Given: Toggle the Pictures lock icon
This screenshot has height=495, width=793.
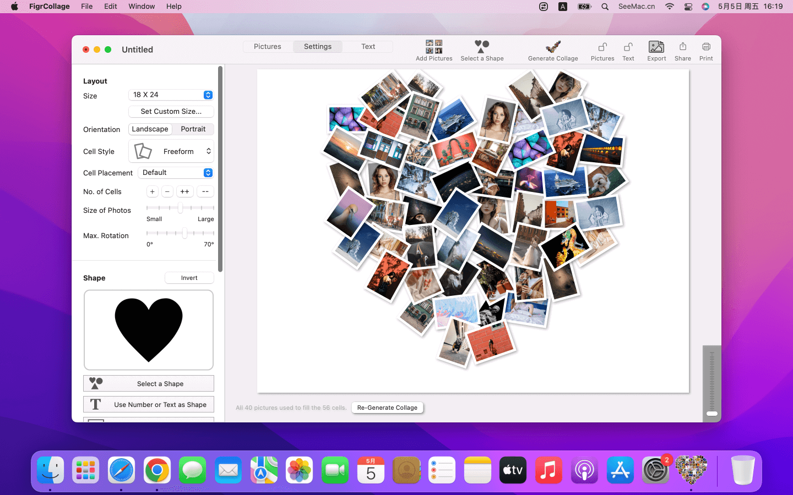Looking at the screenshot, I should (x=602, y=47).
